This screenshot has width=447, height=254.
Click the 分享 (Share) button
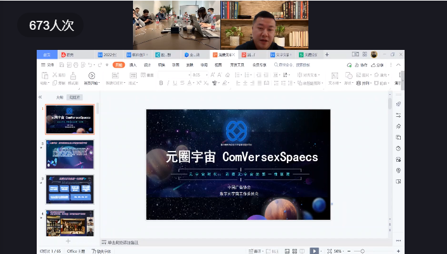[377, 65]
